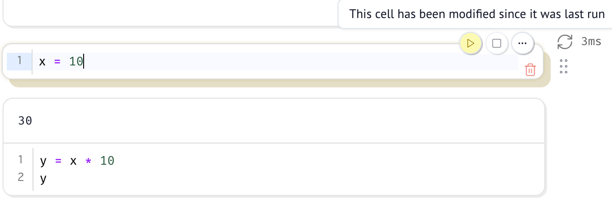The width and height of the screenshot is (612, 213).
Task: Delete the x = 10 cell via trash icon
Action: coord(530,69)
